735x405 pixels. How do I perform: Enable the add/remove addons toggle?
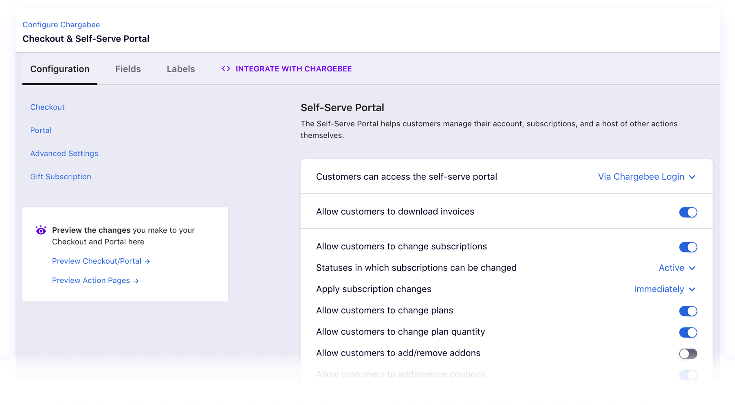pos(688,354)
